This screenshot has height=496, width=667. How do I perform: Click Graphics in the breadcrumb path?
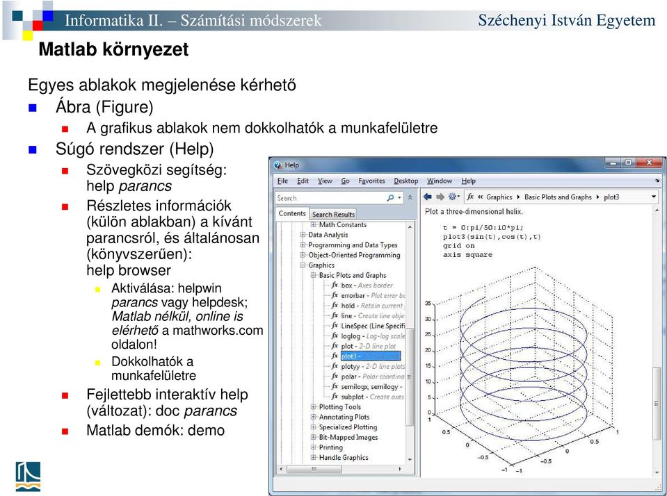click(x=499, y=197)
